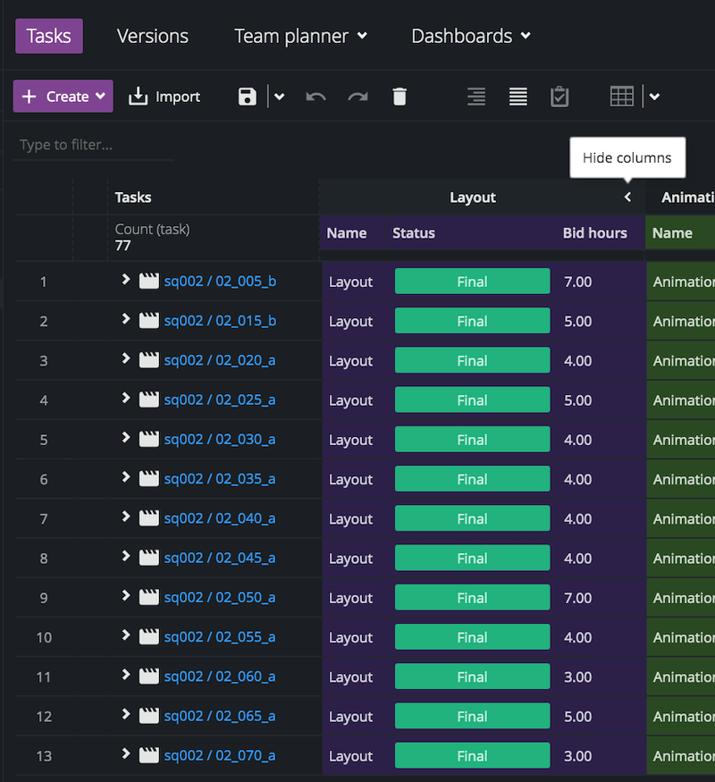Viewport: 715px width, 782px height.
Task: Open Team planner menu
Action: [300, 36]
